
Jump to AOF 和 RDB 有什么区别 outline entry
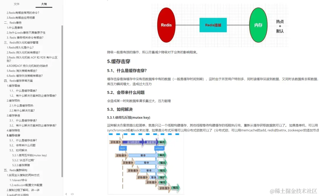(32, 59)
